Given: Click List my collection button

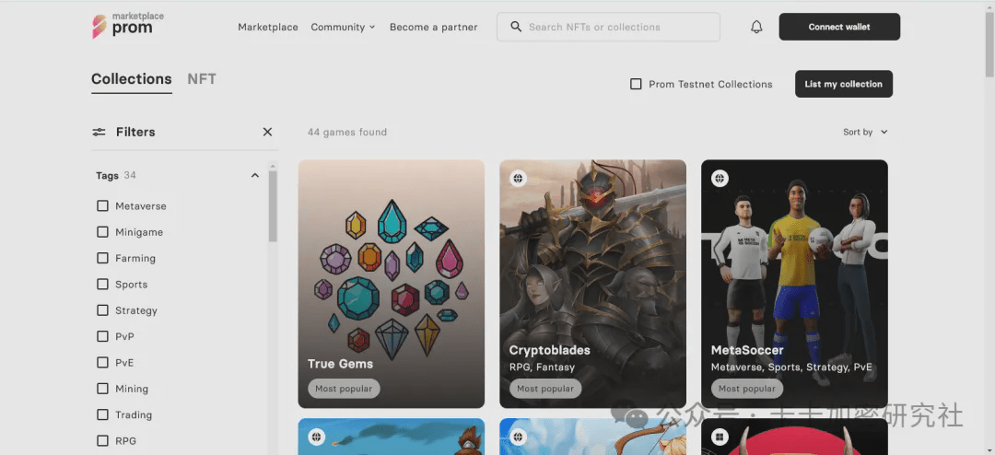Looking at the screenshot, I should pyautogui.click(x=843, y=84).
